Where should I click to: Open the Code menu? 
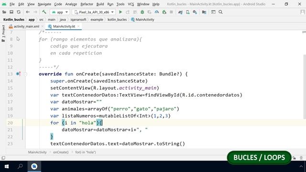[x=58, y=4]
